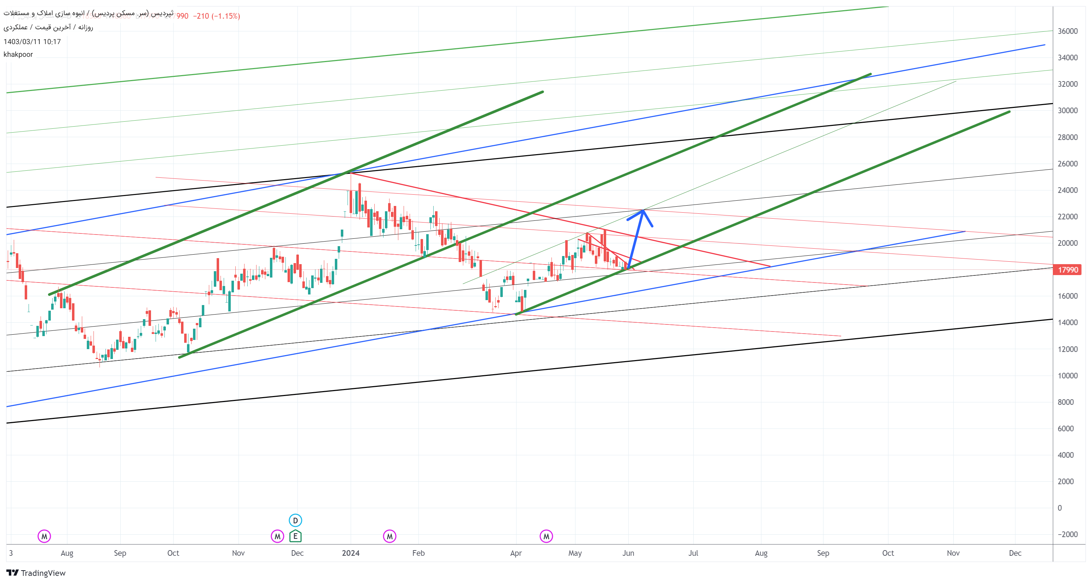Click the M marker between Apr and May

click(546, 536)
